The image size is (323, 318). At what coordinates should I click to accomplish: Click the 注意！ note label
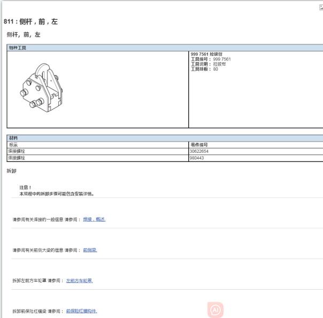click(x=25, y=188)
